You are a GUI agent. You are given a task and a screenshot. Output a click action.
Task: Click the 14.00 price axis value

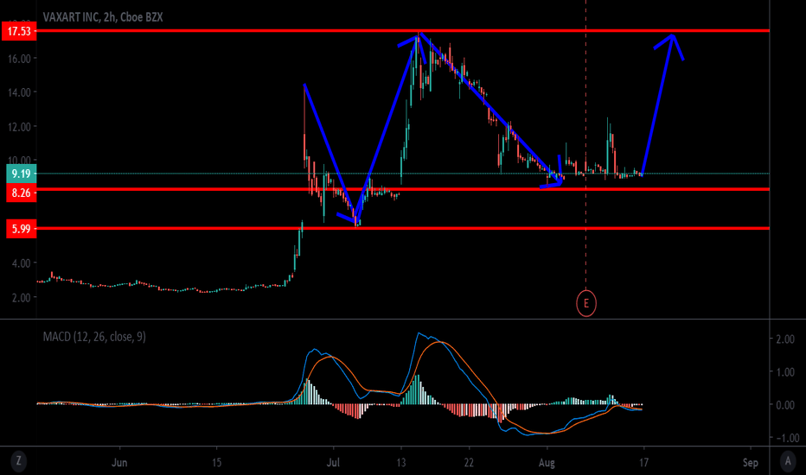pyautogui.click(x=19, y=92)
